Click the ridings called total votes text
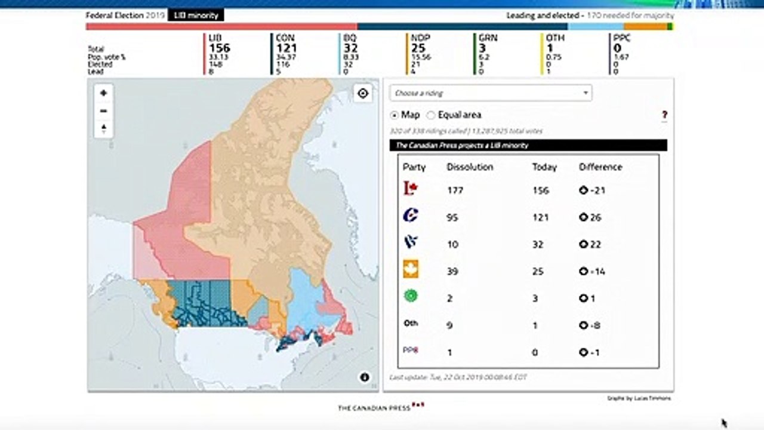 coord(466,131)
